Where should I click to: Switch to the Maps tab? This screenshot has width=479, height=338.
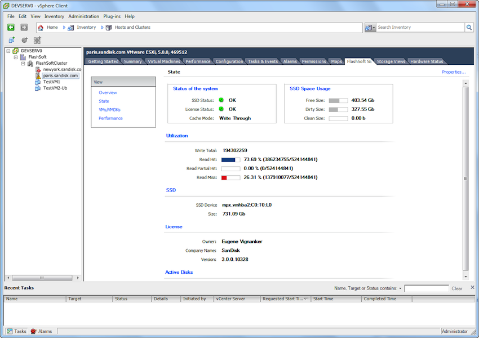[x=336, y=61]
